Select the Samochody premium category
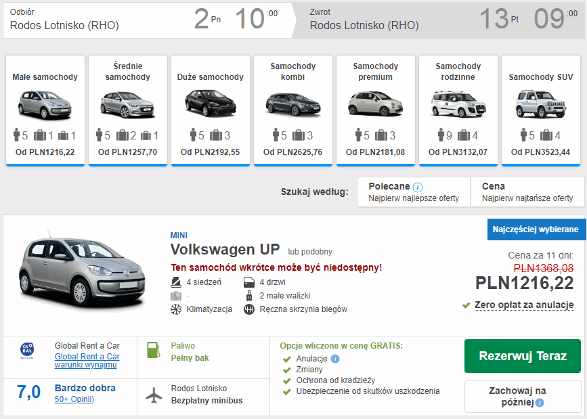Image resolution: width=587 pixels, height=419 pixels. [376, 110]
